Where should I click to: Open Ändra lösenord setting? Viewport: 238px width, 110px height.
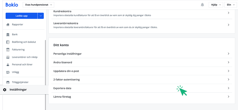pos(142,62)
